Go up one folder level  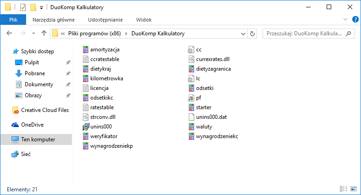(44, 33)
